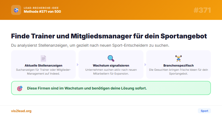Click the weightlifter icon above Branchenspezifisch
The height and width of the screenshot is (116, 222).
pyautogui.click(x=178, y=58)
